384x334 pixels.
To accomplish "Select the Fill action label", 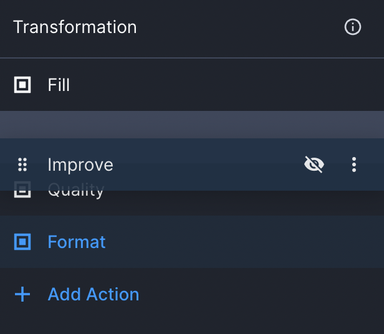I will [x=59, y=85].
